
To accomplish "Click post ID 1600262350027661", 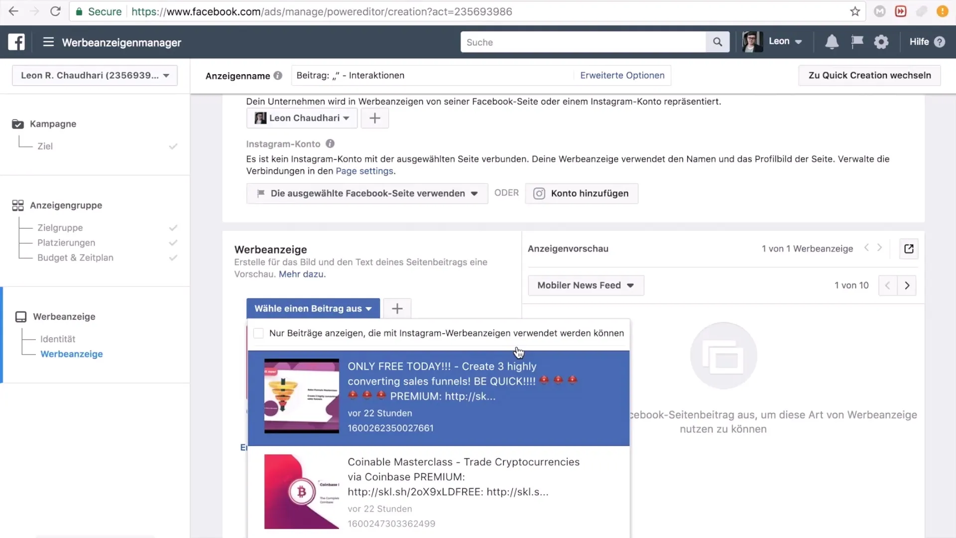I will [390, 428].
